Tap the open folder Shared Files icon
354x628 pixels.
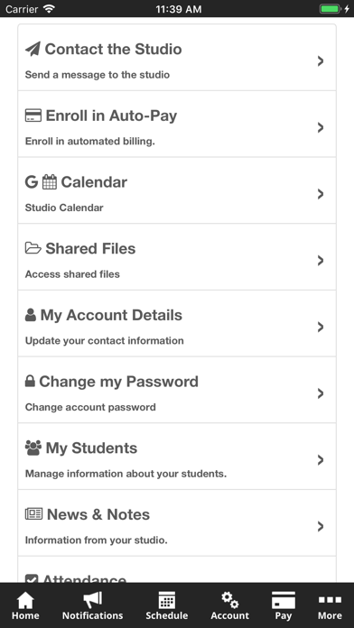tap(33, 248)
